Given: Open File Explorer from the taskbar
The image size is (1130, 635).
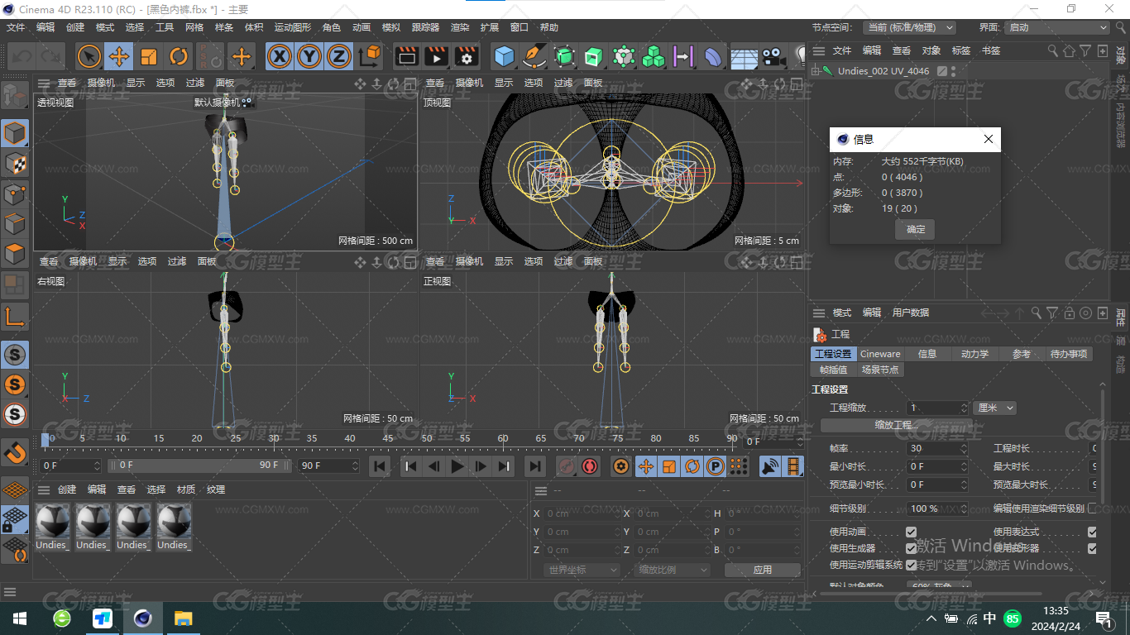Looking at the screenshot, I should click(183, 618).
